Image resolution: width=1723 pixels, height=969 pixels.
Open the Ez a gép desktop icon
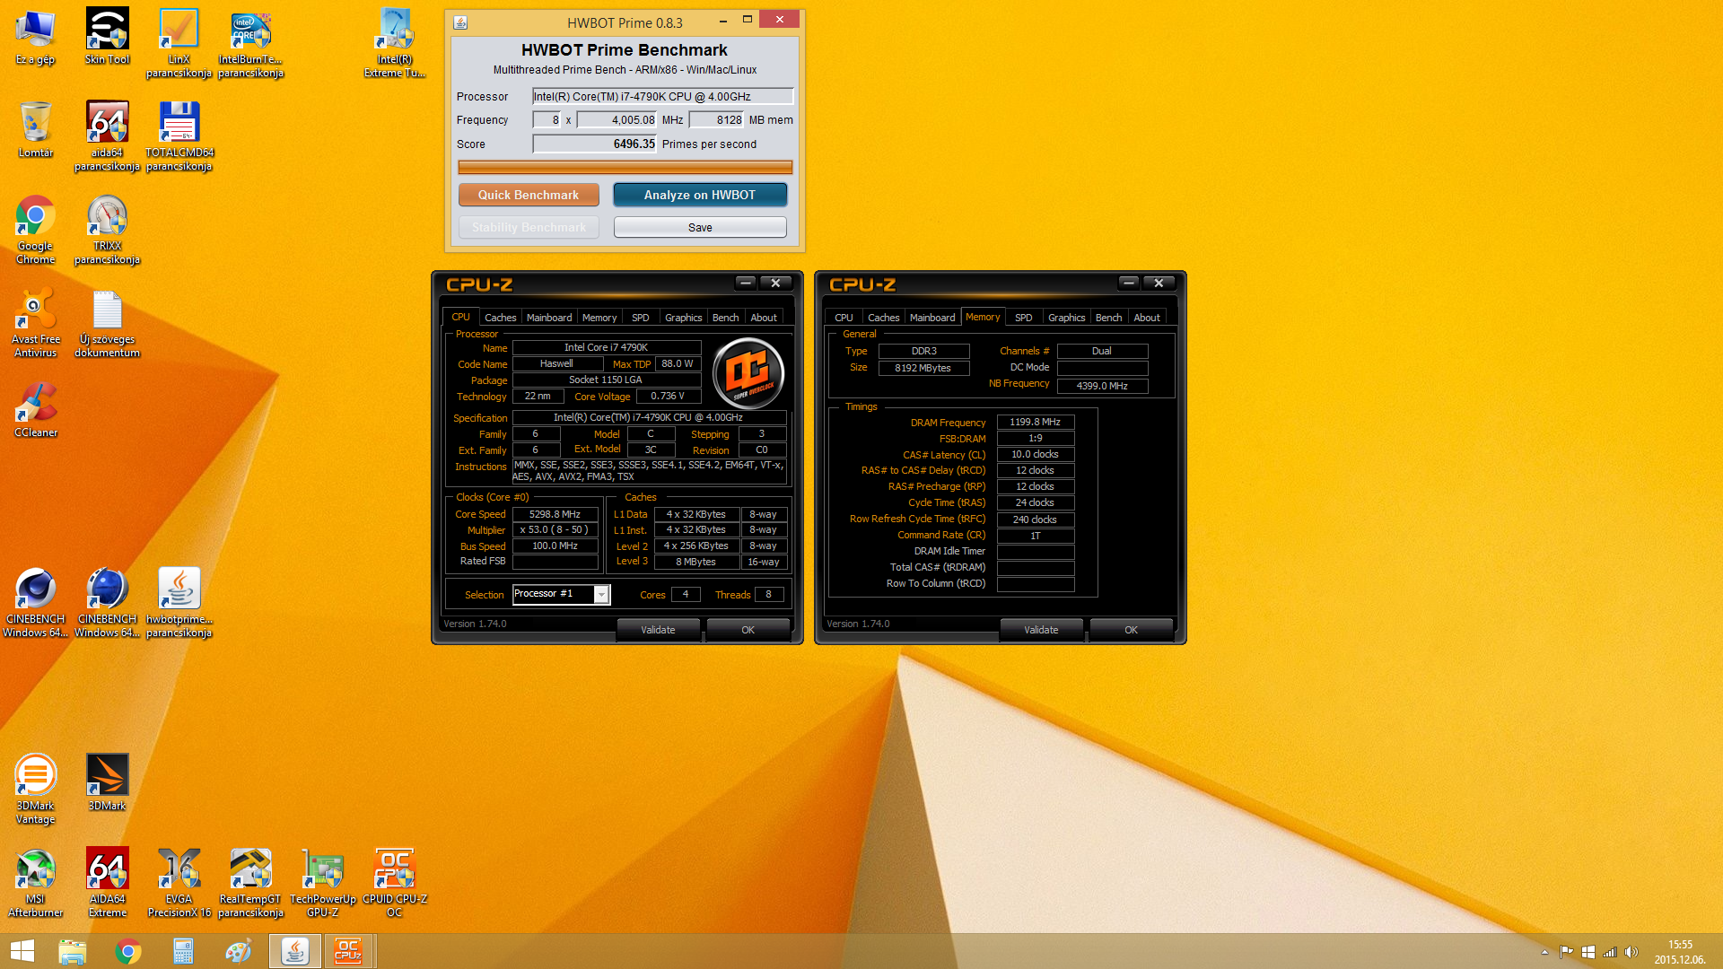tap(35, 38)
